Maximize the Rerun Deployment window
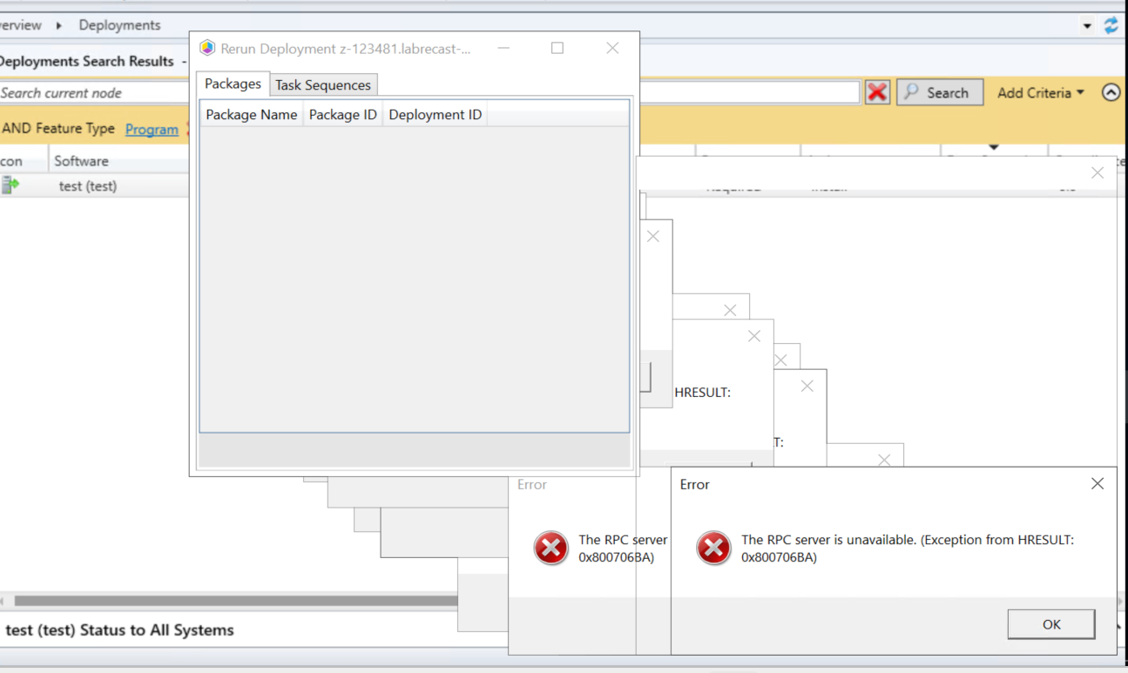The height and width of the screenshot is (673, 1128). point(557,48)
